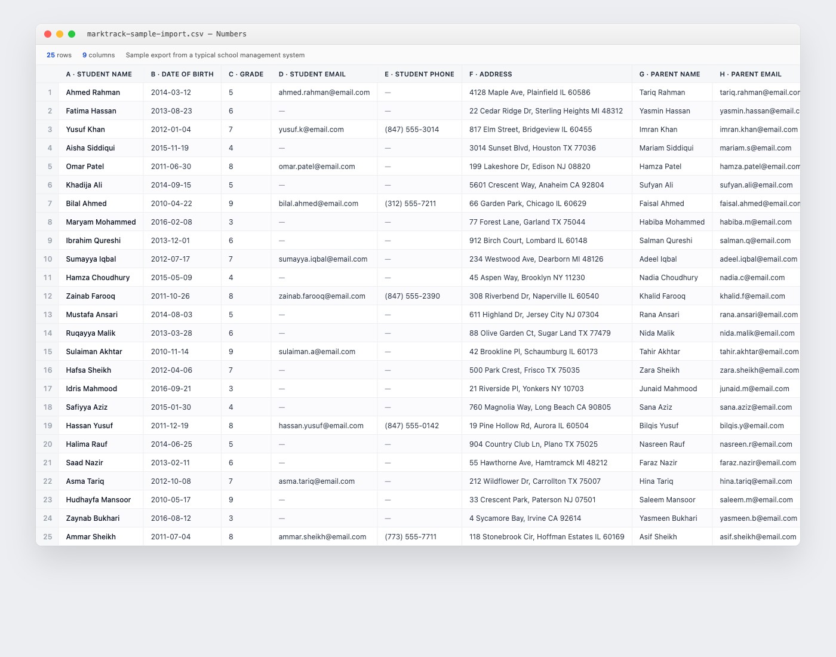Select row number 13
The width and height of the screenshot is (836, 657).
pos(48,315)
